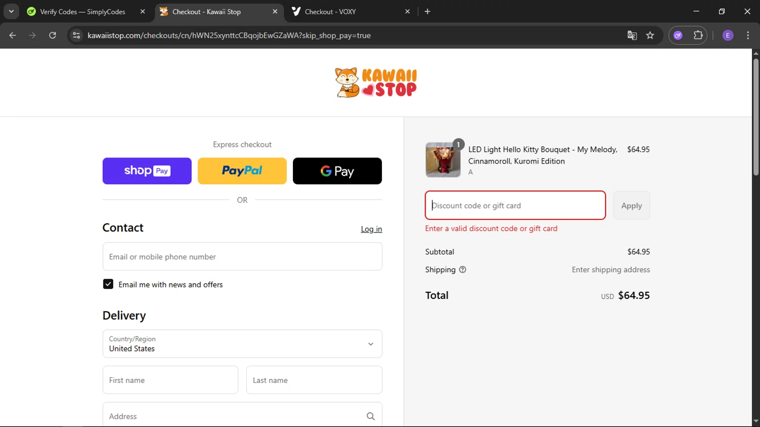760x427 pixels.
Task: Close the Verify Codes SimplyCodes tab
Action: [x=142, y=11]
